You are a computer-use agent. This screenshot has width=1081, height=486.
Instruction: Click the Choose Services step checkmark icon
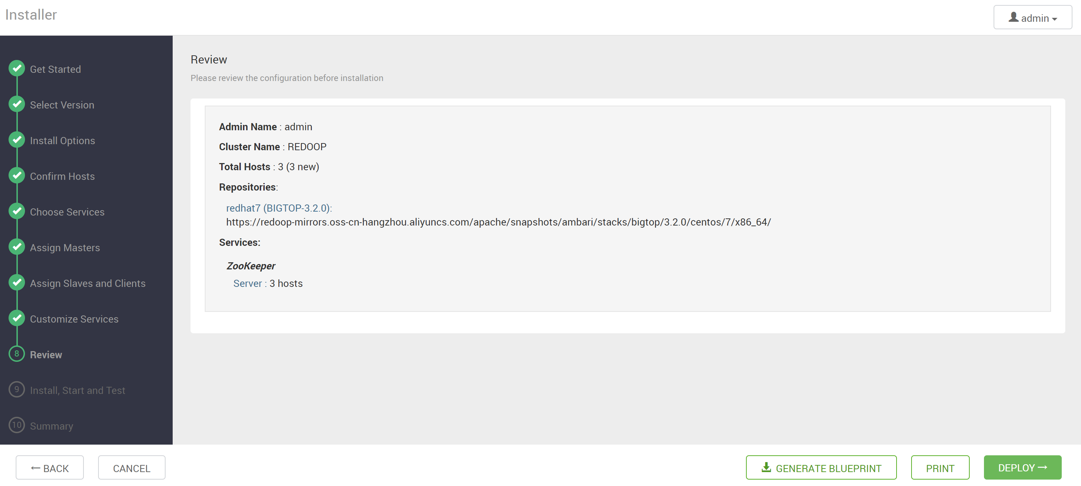pos(17,211)
